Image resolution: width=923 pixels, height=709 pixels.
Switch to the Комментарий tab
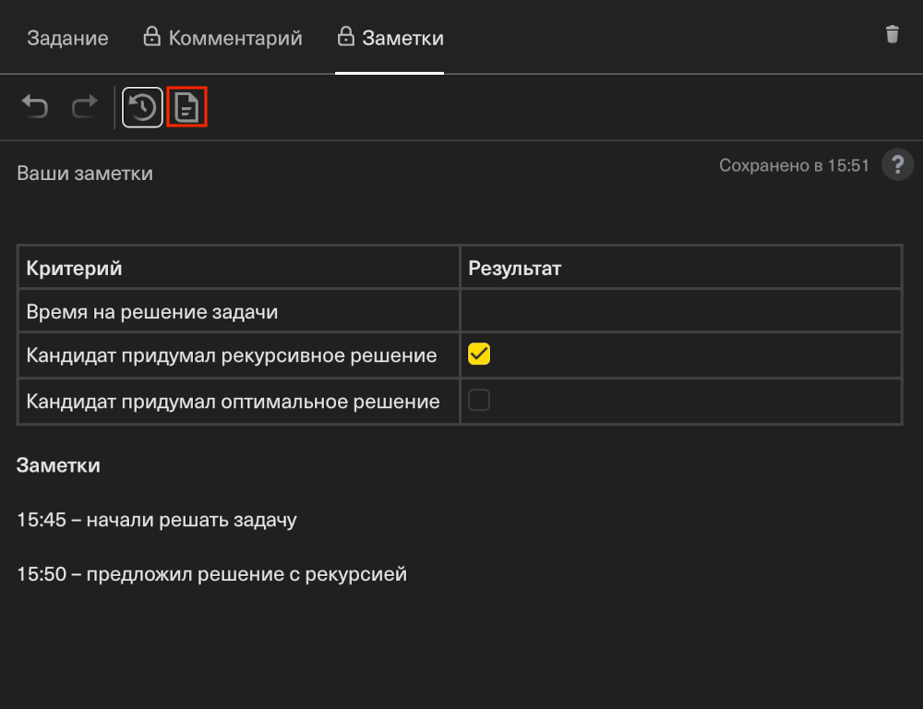[223, 38]
